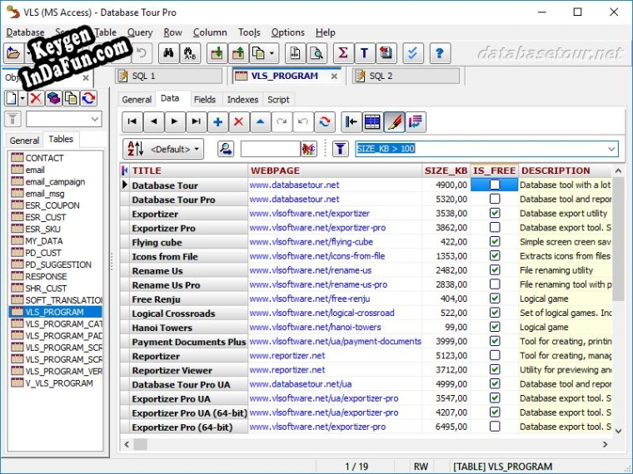633x474 pixels.
Task: Click the red X delete object icon
Action: tap(36, 98)
